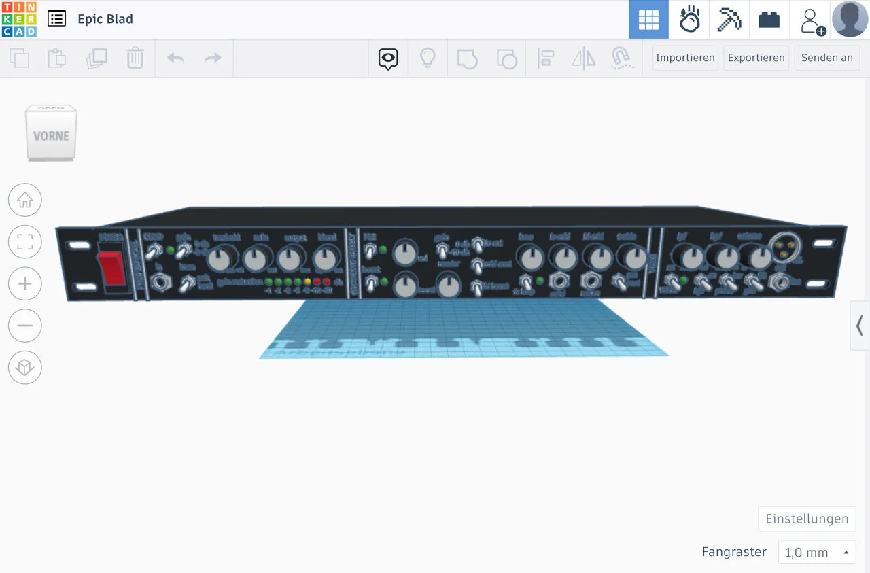Toggle show all hidden objects eye

point(388,58)
